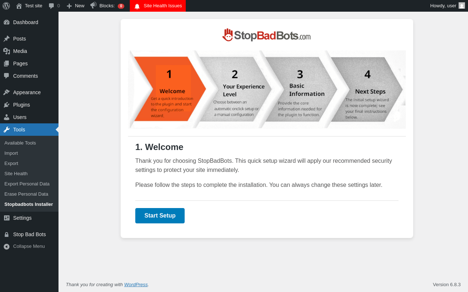Click the WordPress logo icon
Screen dimensions: 468x292
point(6,6)
